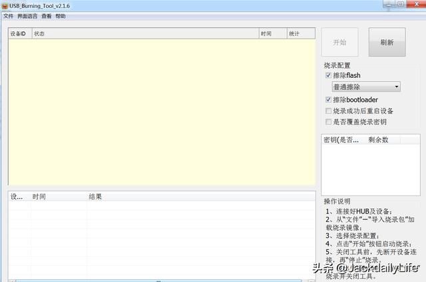Enable 是否覆盖烧录密钥 checkbox
Image resolution: width=426 pixels, height=282 pixels.
(328, 122)
